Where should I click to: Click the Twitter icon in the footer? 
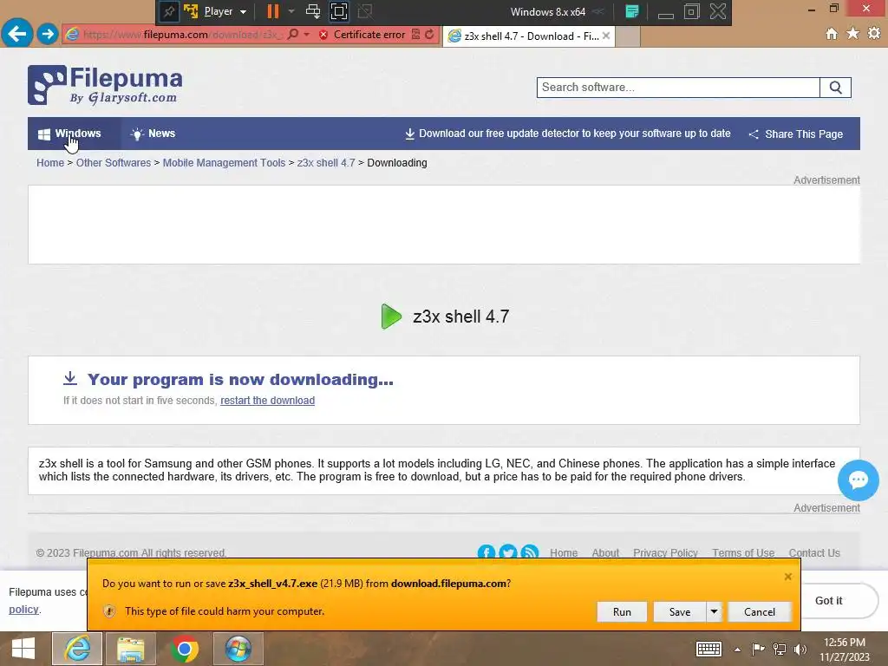point(508,552)
